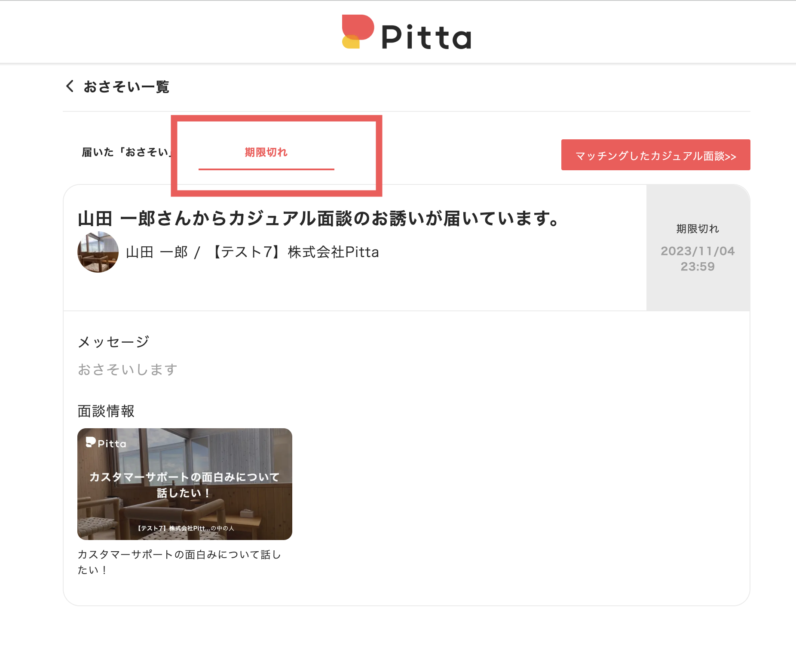The width and height of the screenshot is (796, 663).
Task: Click the back chevron beside おさそい一覧
Action: pos(70,86)
